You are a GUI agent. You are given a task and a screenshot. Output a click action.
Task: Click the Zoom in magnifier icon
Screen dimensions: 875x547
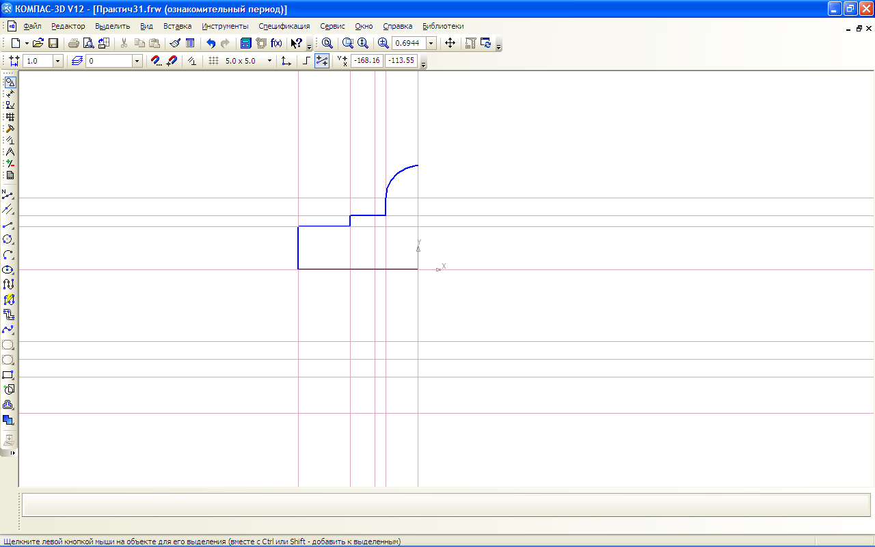pos(383,43)
